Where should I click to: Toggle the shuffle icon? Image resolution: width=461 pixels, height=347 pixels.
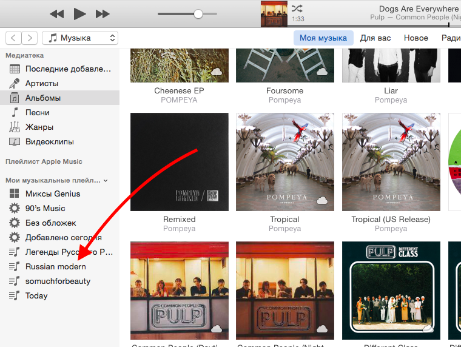297,8
